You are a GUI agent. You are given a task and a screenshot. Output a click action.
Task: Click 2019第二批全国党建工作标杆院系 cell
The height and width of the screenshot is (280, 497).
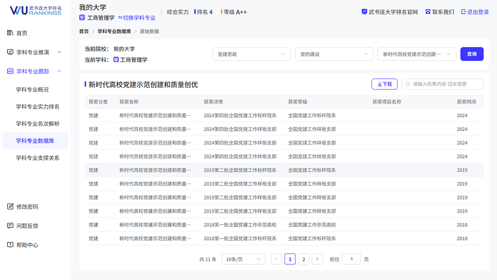(240, 170)
